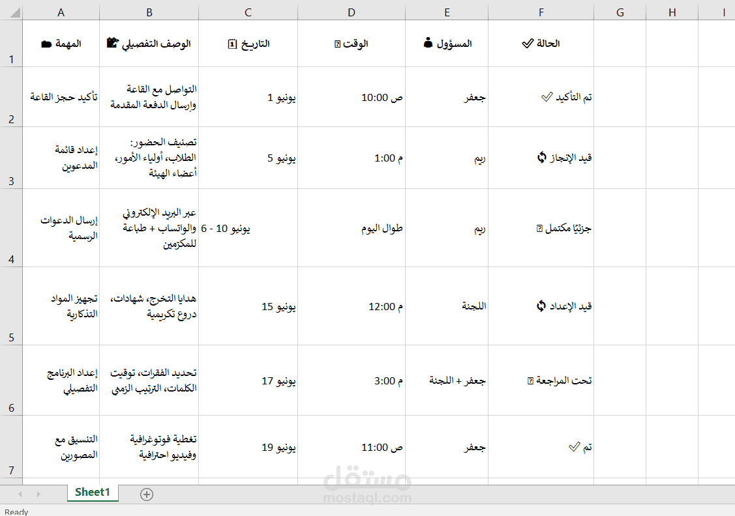Select column C header
Viewport: 735px width, 516px height.
[x=248, y=12]
